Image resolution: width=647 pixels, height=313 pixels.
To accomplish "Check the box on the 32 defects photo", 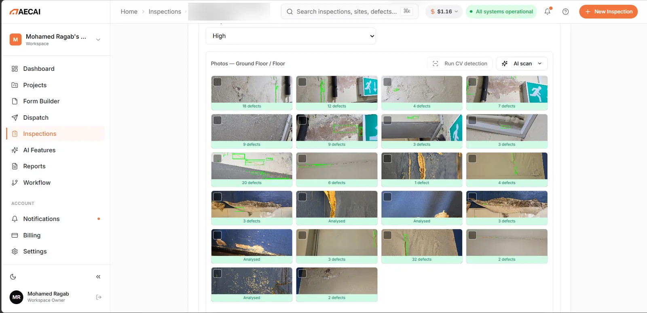I will click(387, 235).
